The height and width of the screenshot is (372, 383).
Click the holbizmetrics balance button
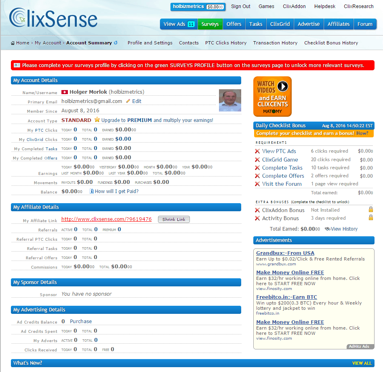pos(198,6)
